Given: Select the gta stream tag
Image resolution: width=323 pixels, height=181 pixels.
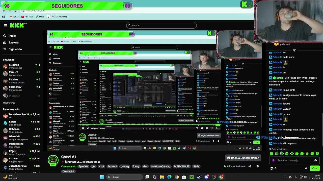Looking at the screenshot, I should (93, 166).
